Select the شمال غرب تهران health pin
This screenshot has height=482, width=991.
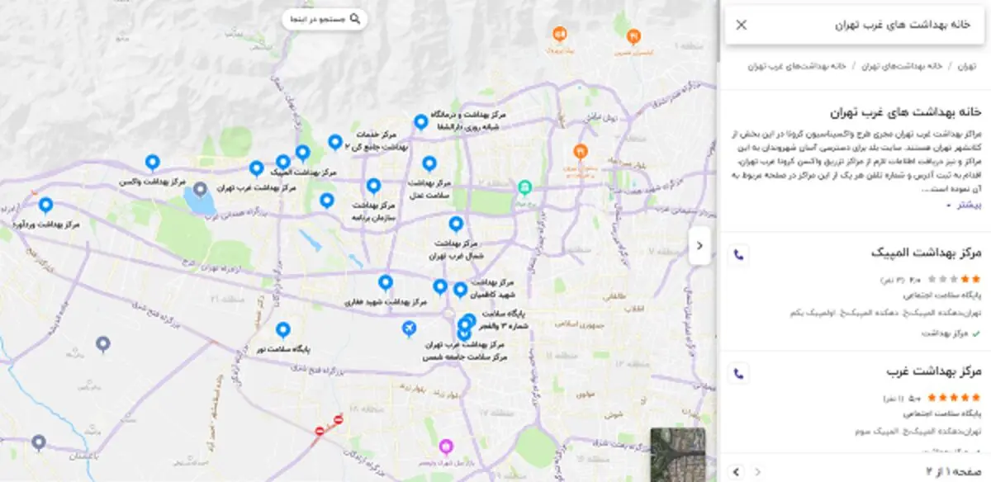455,224
